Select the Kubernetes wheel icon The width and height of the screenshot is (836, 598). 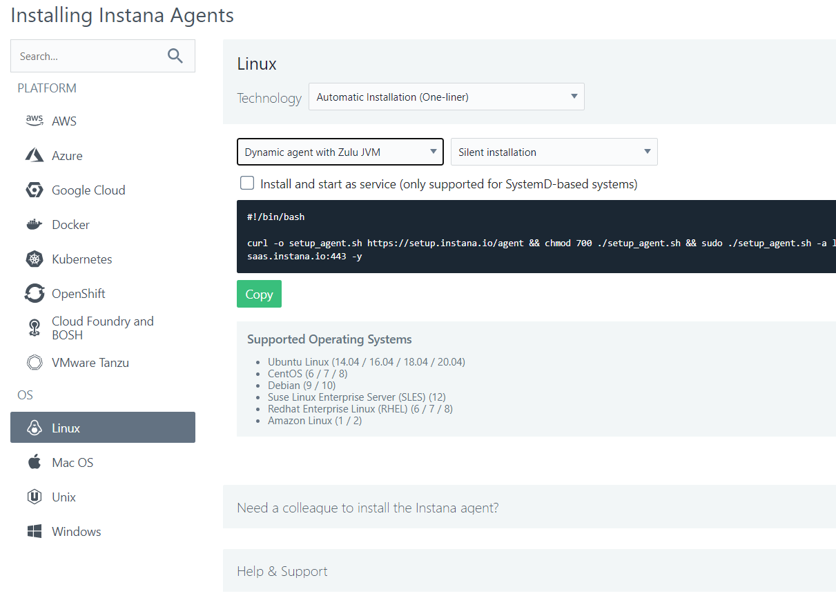pyautogui.click(x=34, y=259)
